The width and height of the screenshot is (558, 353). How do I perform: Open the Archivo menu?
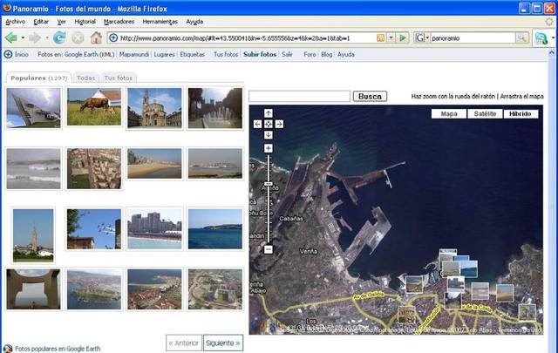[16, 22]
